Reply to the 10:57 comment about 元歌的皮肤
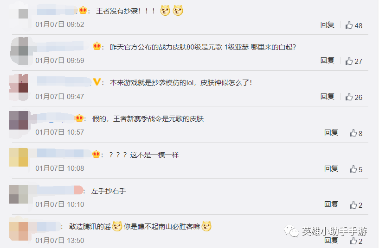The width and height of the screenshot is (379, 248). (331, 132)
